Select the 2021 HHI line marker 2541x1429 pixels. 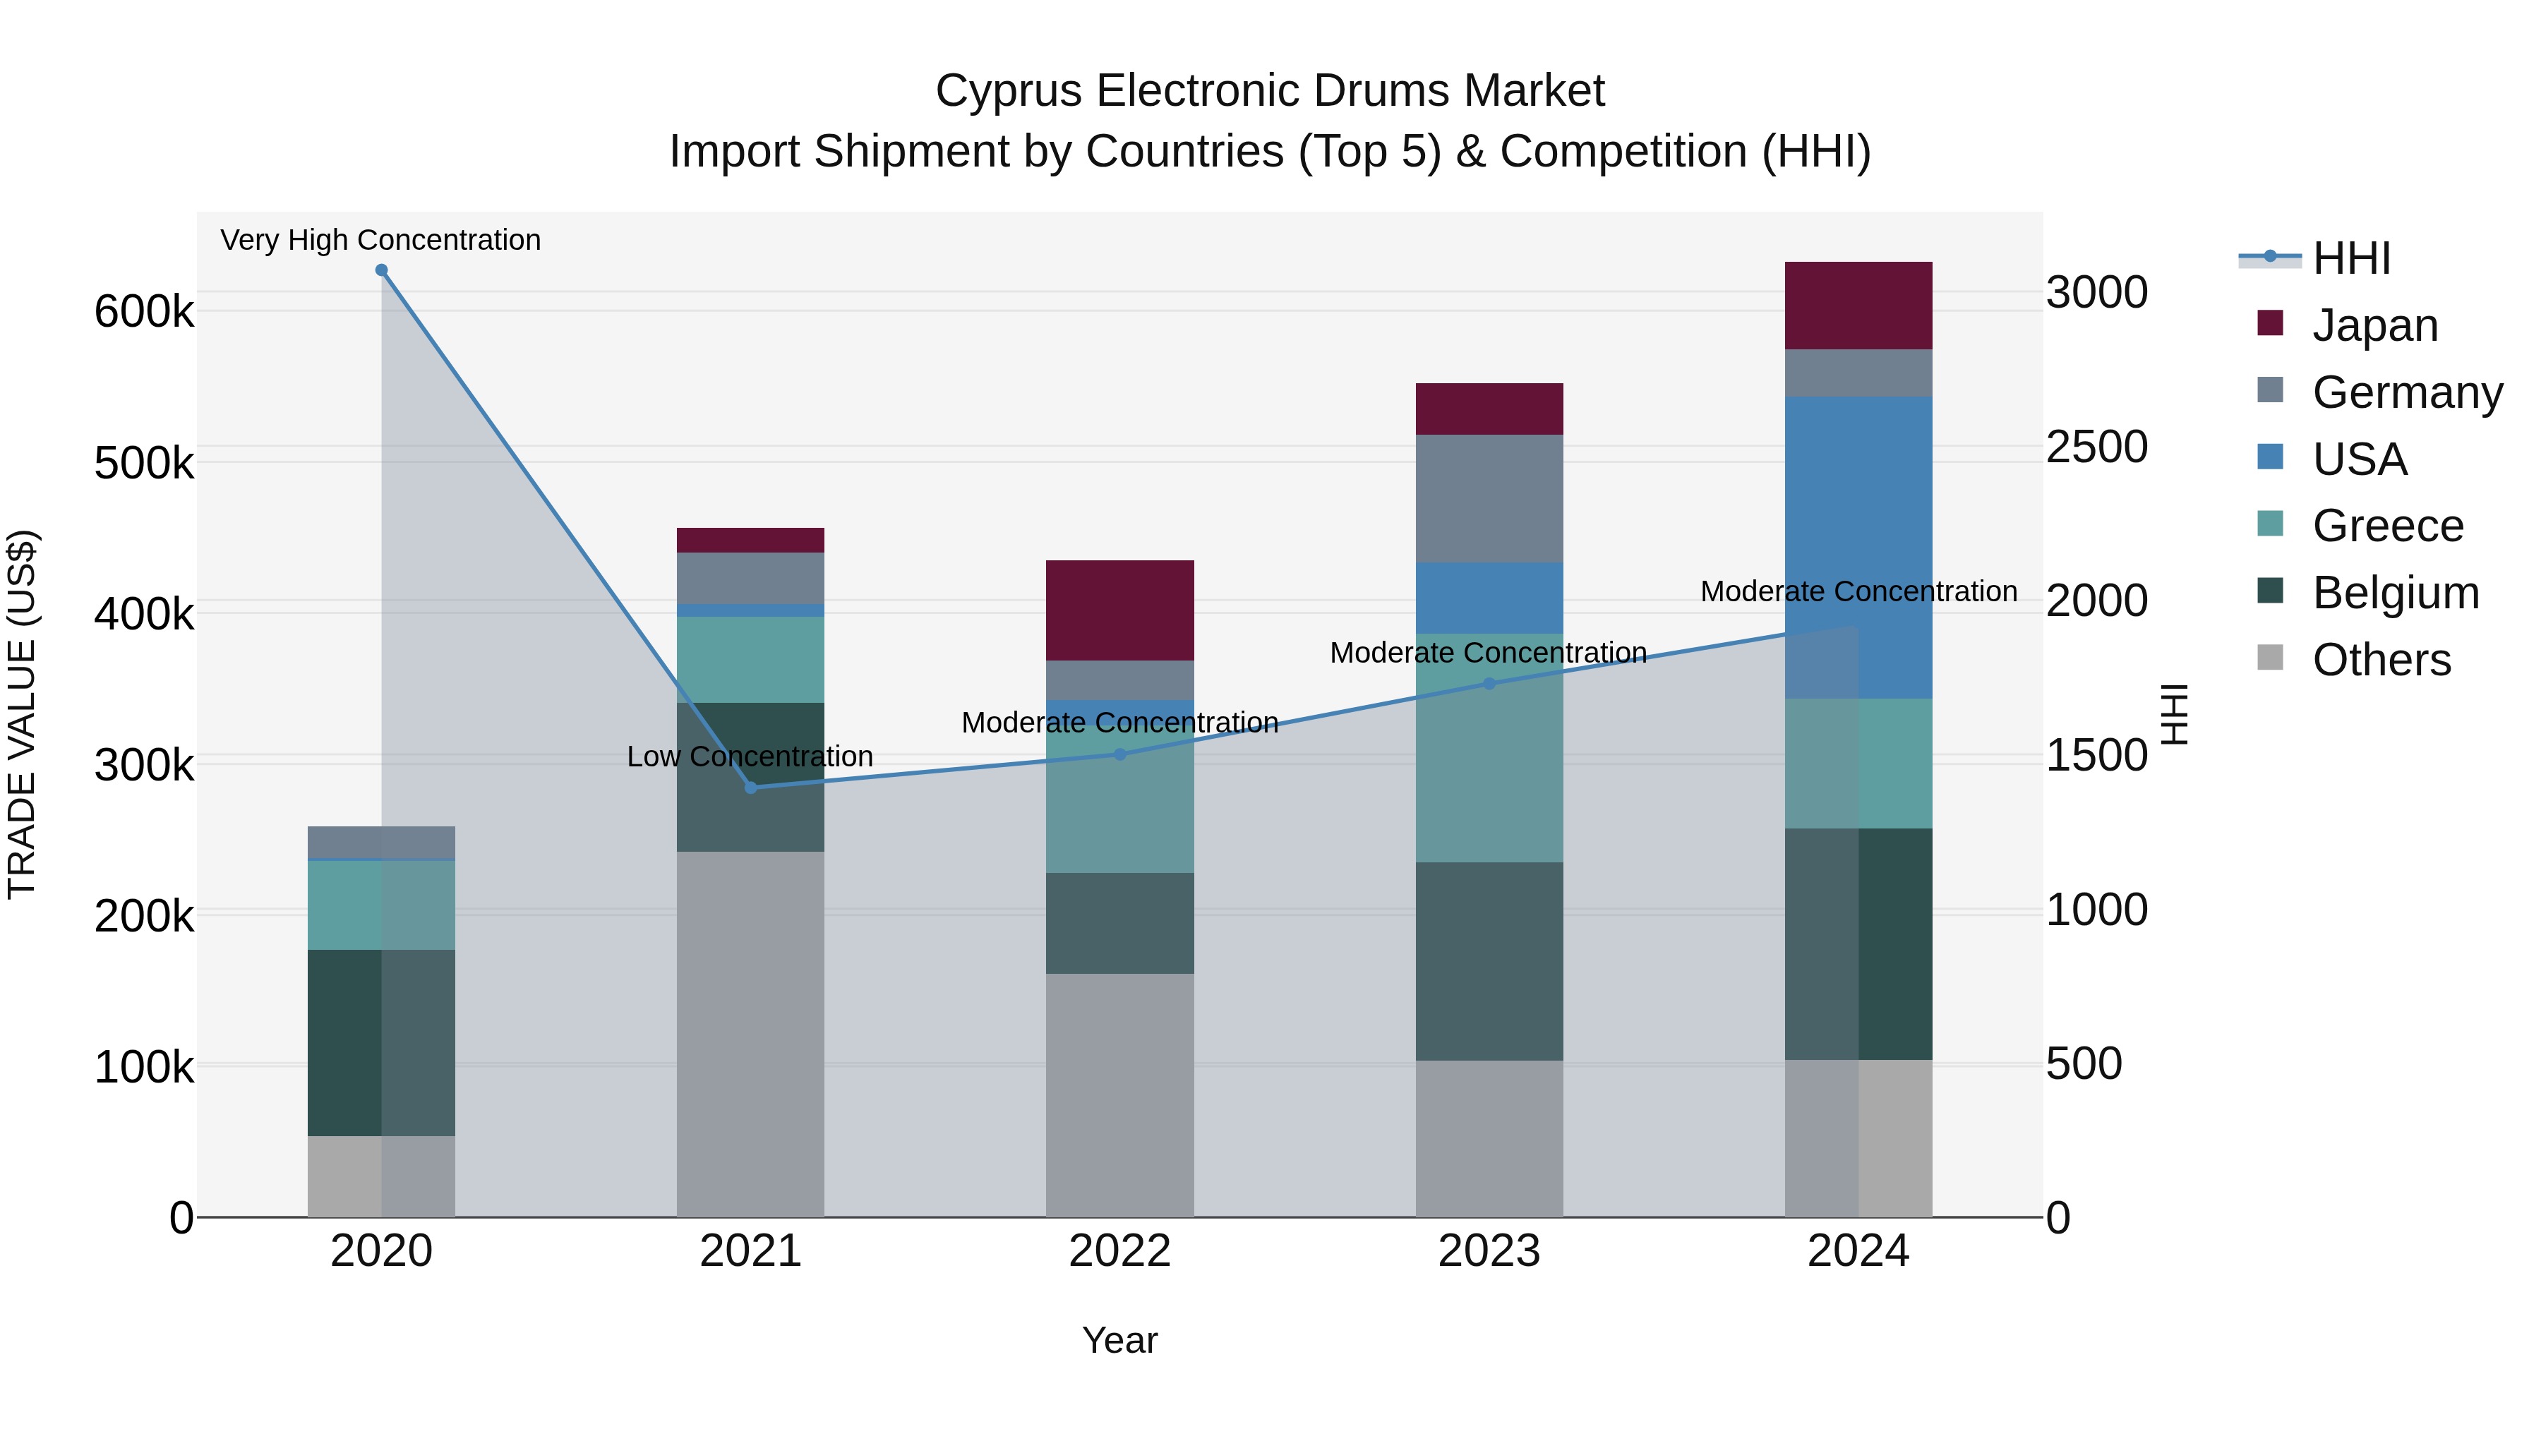coord(751,787)
